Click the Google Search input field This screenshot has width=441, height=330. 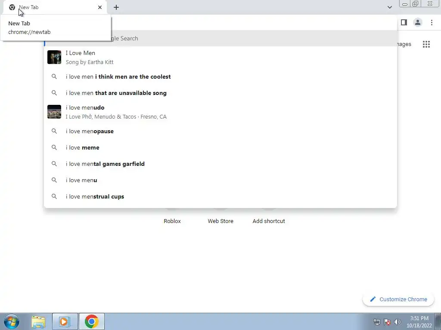tap(220, 38)
